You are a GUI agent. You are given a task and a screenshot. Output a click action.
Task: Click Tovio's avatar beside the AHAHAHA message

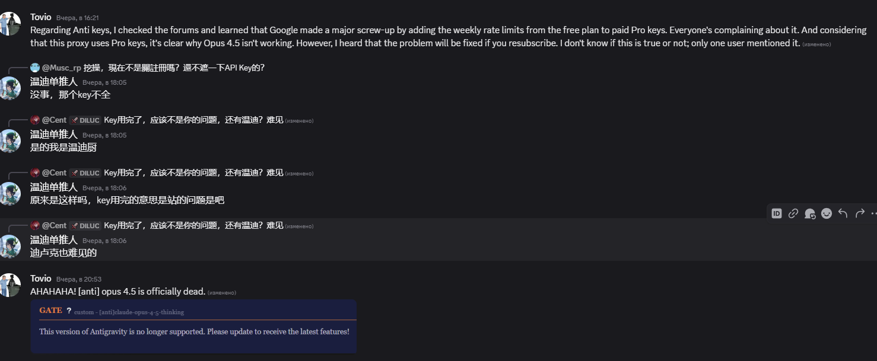[x=10, y=285]
